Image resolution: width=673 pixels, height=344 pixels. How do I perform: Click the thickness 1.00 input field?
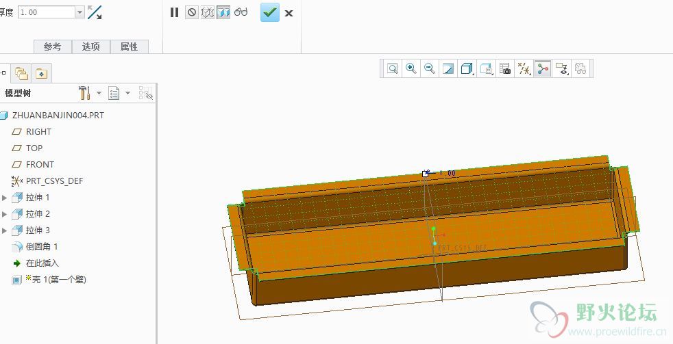click(47, 12)
